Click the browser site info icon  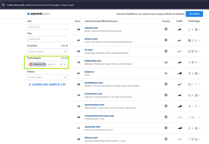(3, 5)
